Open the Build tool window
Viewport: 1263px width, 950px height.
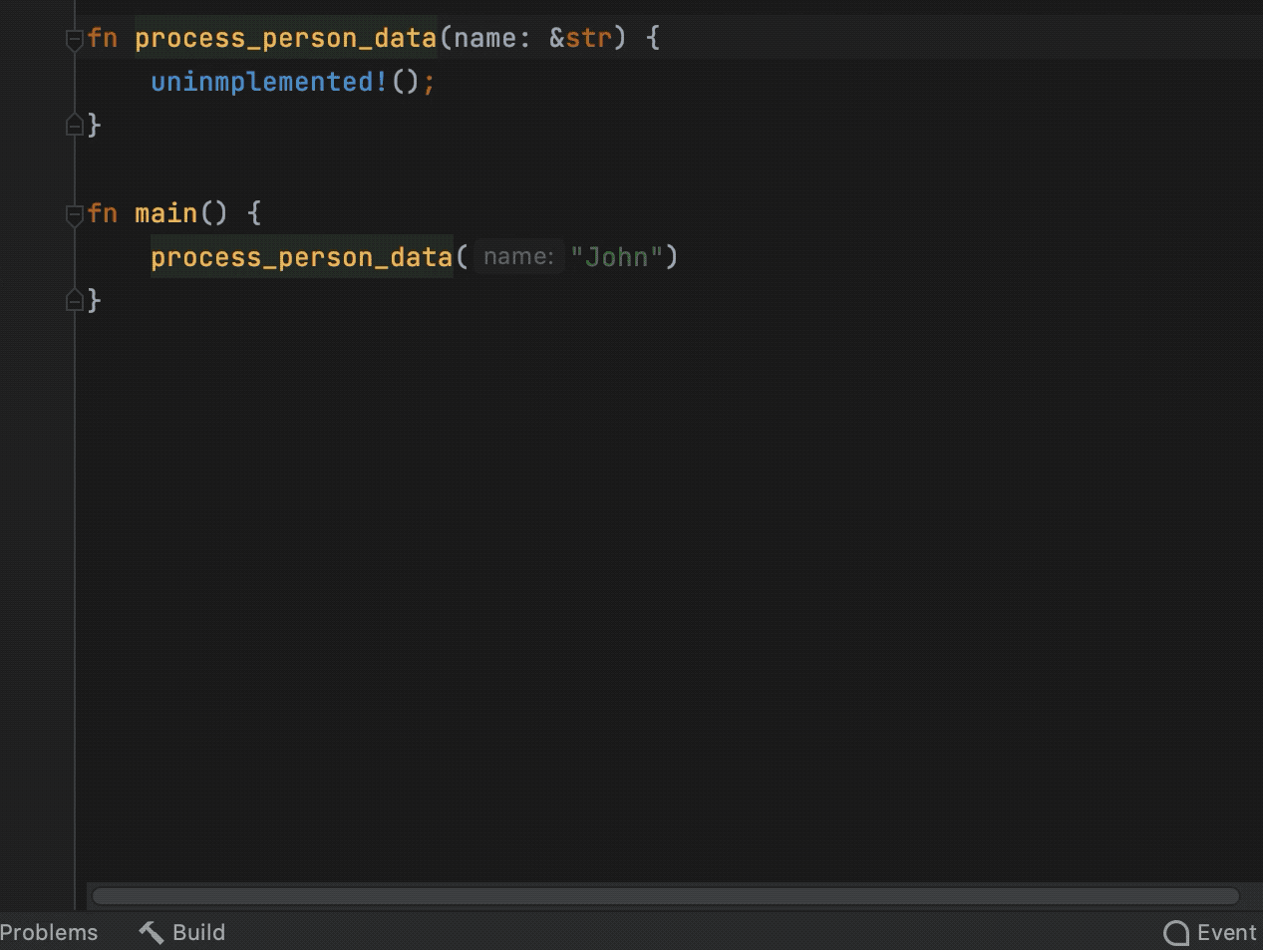coord(181,932)
